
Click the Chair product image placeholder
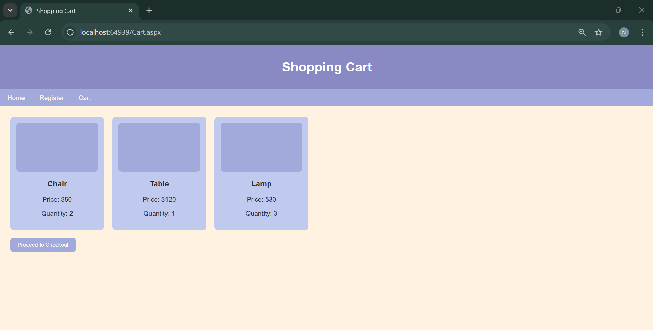pos(57,147)
